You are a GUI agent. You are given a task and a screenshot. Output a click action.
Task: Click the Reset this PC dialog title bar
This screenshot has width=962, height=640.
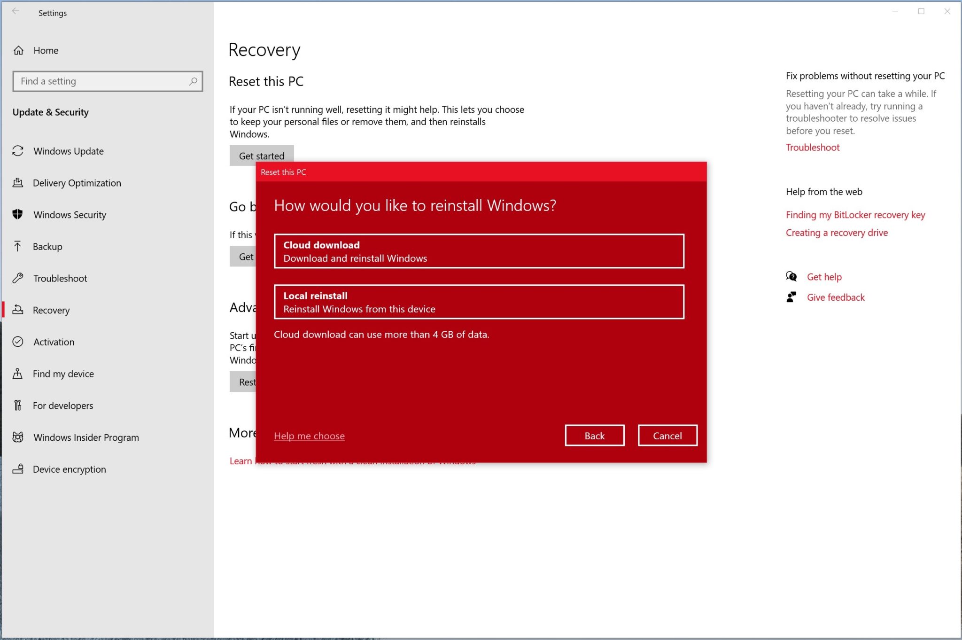[481, 172]
